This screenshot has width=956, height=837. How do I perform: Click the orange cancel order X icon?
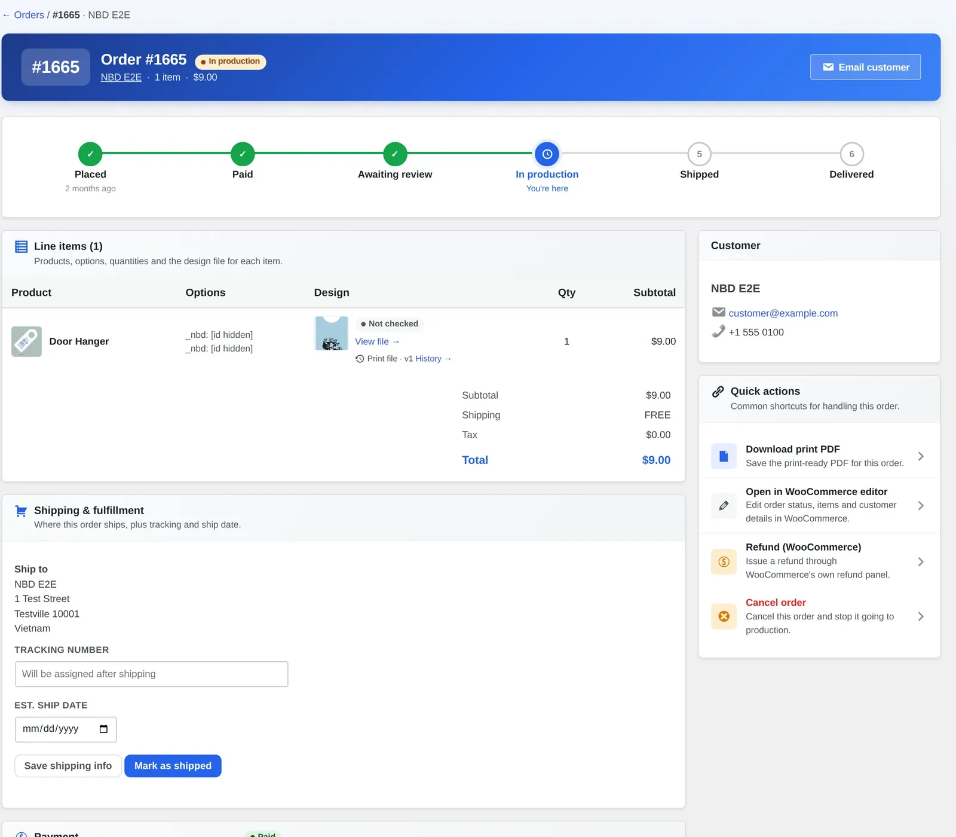point(724,616)
